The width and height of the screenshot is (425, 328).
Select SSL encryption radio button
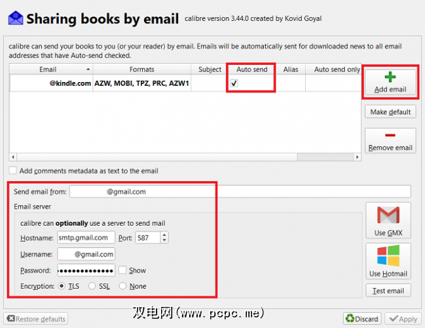coord(92,286)
